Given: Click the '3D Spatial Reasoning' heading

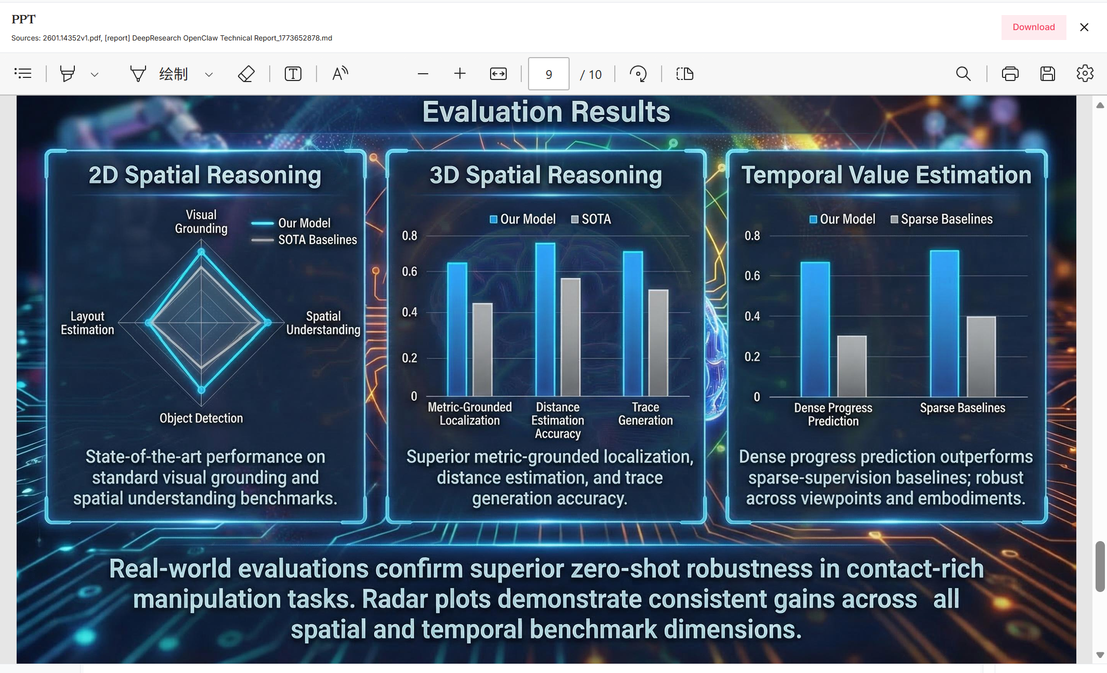Looking at the screenshot, I should pyautogui.click(x=546, y=175).
